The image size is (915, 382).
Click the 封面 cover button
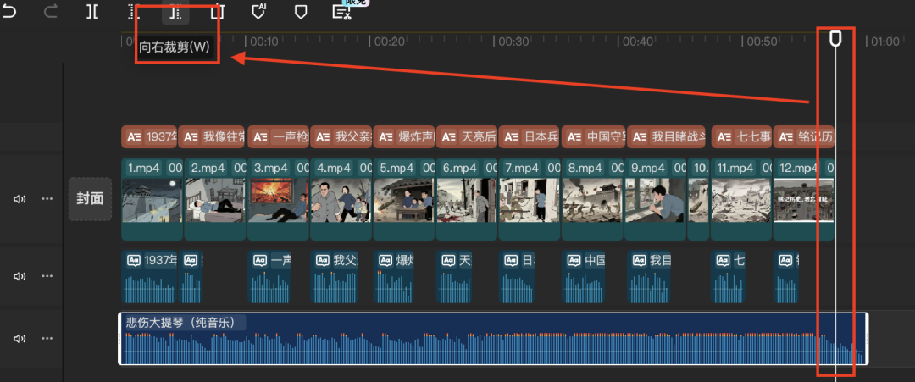(90, 199)
